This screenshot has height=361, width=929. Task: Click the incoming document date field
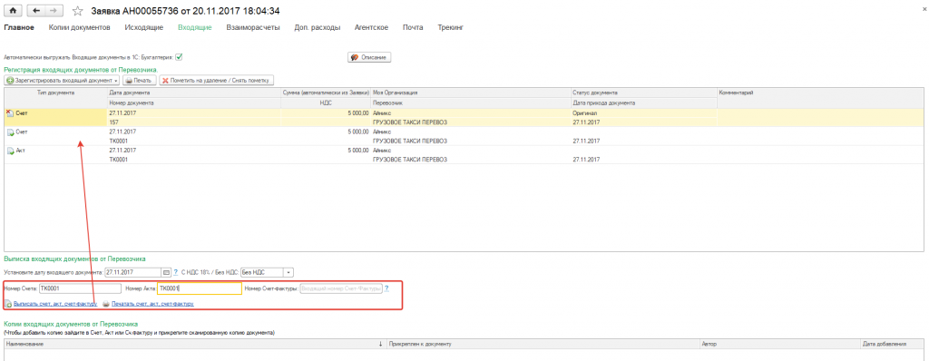pos(132,272)
